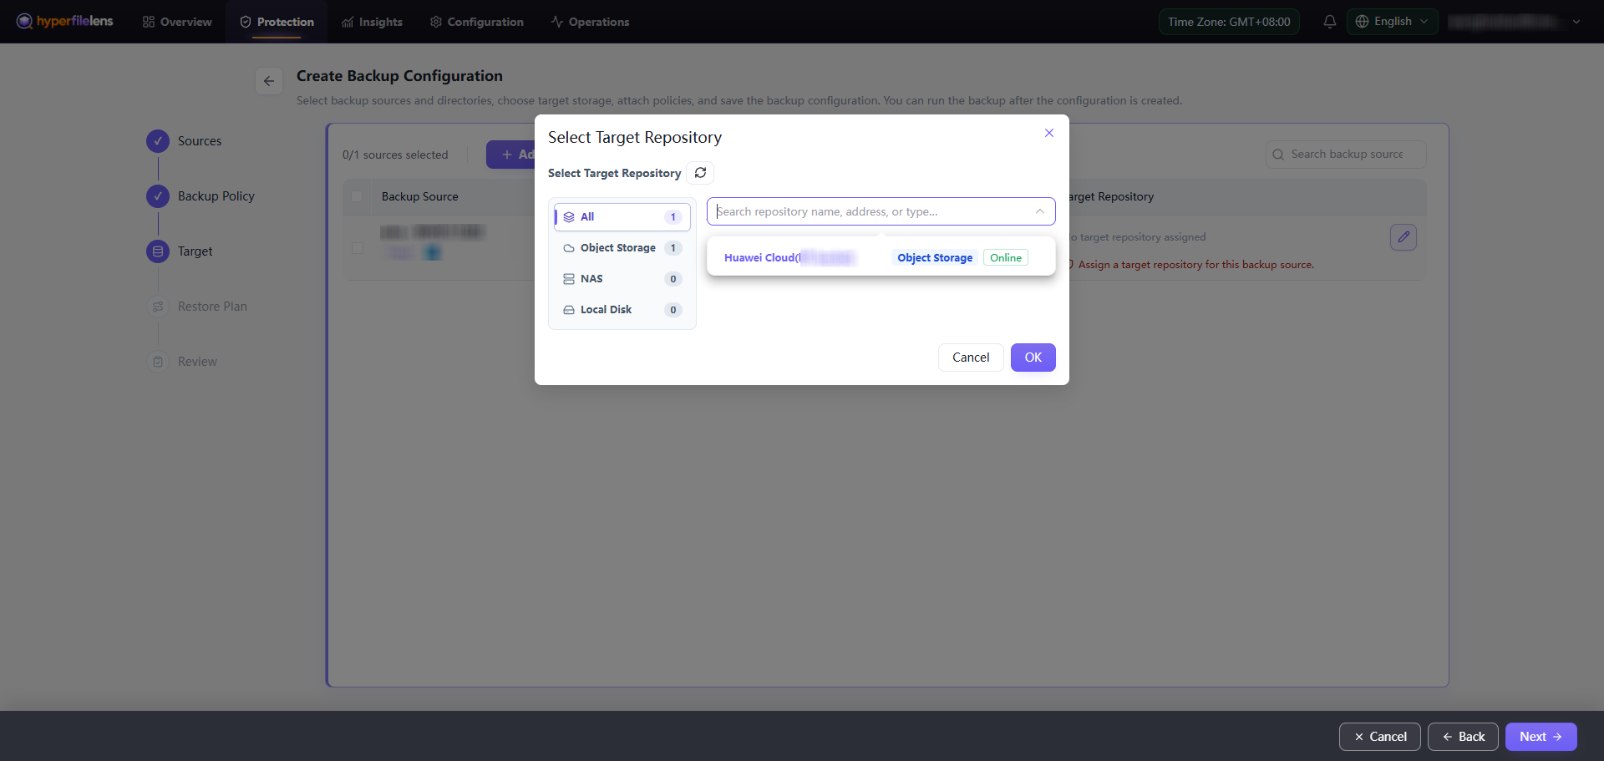Filter by Local Disk repositories
This screenshot has height=761, width=1604.
coord(622,310)
